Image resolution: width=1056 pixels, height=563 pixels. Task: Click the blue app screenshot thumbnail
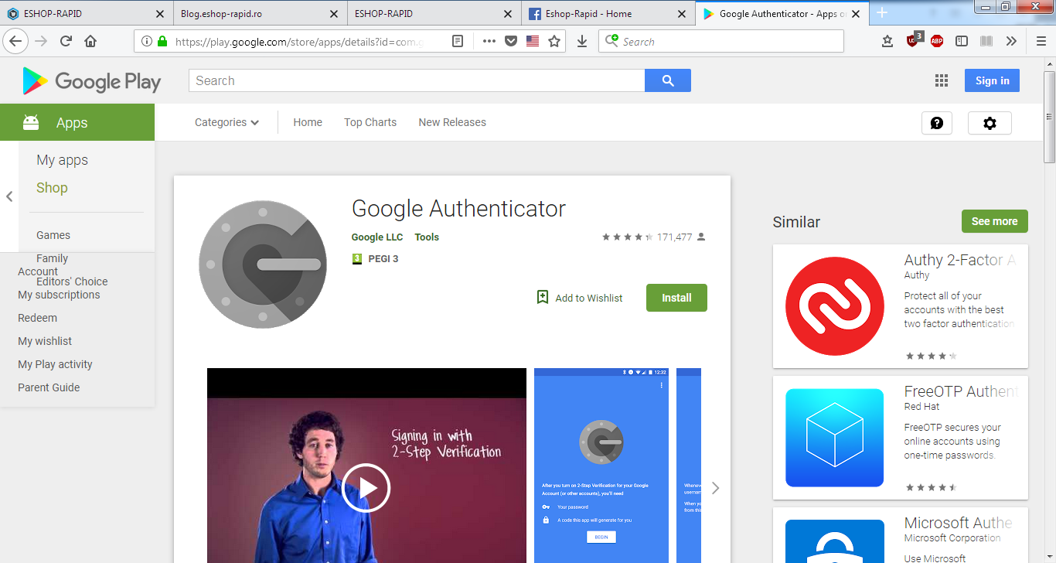point(601,466)
